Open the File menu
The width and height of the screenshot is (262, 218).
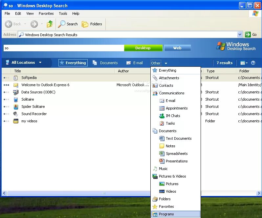7,13
